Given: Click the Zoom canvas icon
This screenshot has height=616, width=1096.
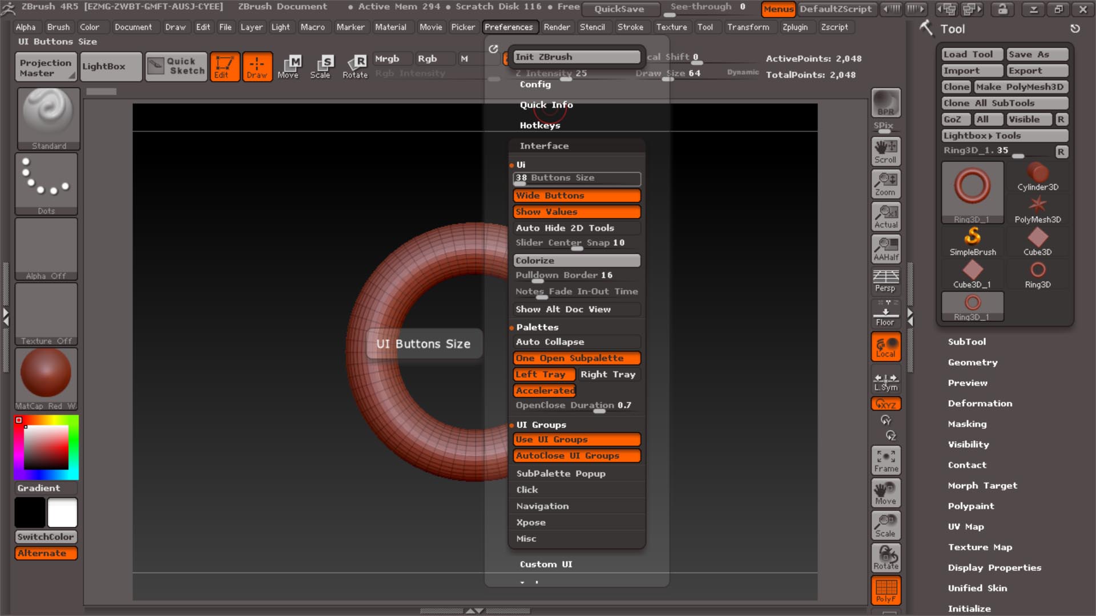Looking at the screenshot, I should coord(886,184).
